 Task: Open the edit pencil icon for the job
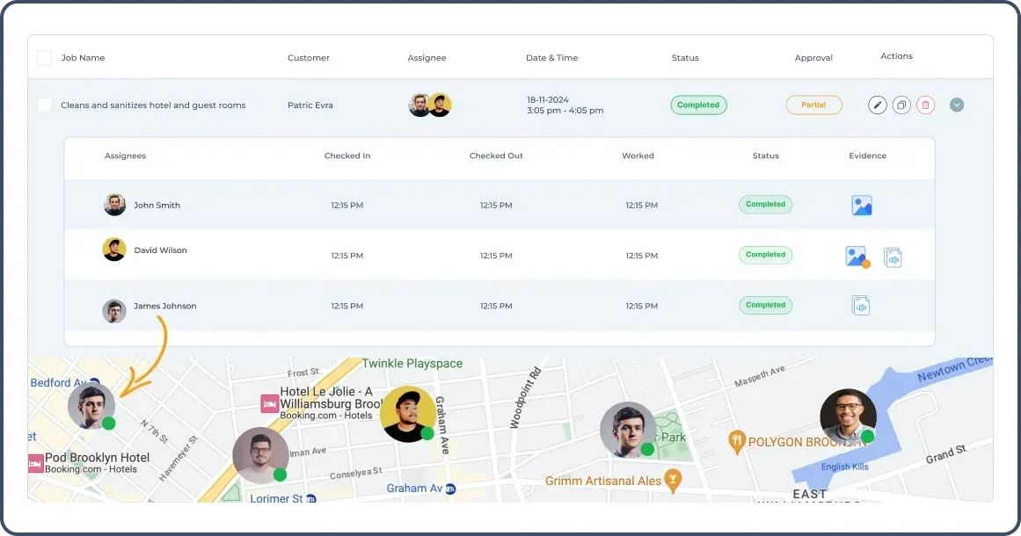point(877,105)
